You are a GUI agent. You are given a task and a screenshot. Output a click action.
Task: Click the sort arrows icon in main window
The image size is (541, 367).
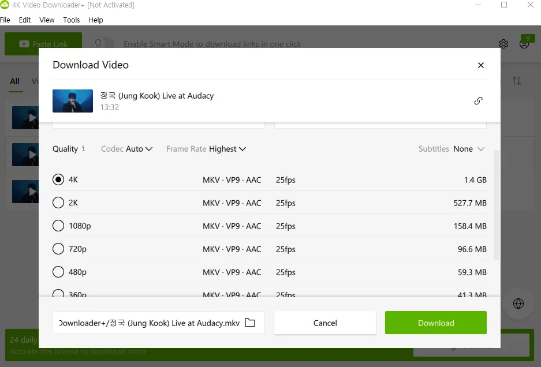[517, 81]
